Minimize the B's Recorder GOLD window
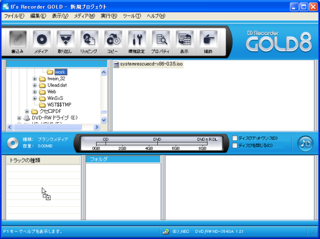 tap(294, 7)
